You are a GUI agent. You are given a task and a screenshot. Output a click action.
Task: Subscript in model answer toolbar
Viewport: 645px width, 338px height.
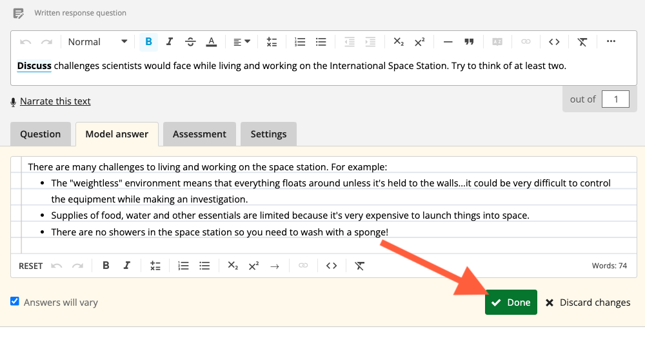click(x=233, y=266)
